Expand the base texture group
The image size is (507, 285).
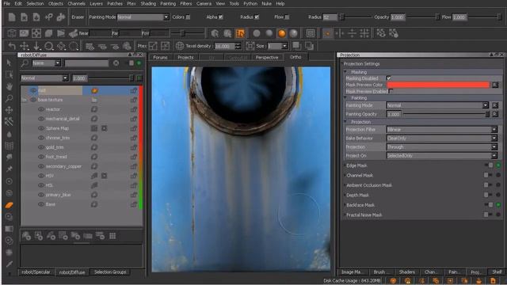coord(25,101)
